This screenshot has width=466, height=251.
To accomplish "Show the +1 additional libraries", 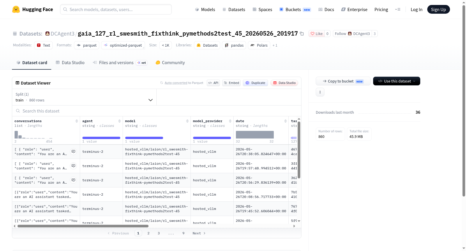I will [x=275, y=45].
